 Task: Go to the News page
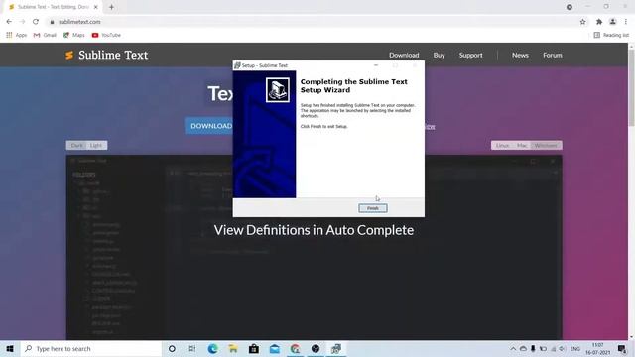[x=520, y=56]
